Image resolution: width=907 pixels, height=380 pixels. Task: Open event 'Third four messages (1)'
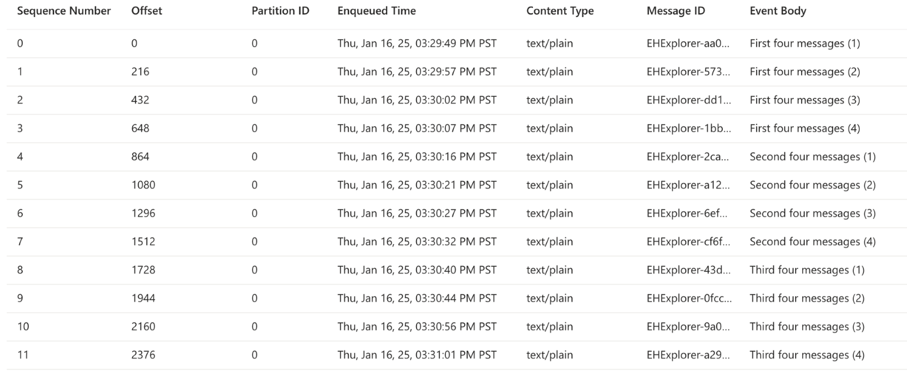(x=807, y=270)
